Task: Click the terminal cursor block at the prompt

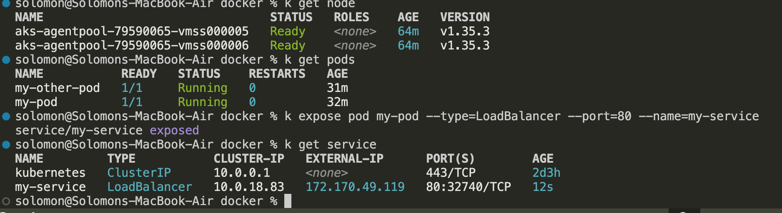Action: pos(288,201)
